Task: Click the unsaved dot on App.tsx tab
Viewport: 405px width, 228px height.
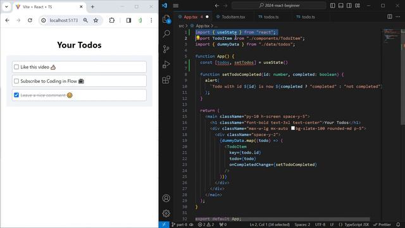Action: [207, 17]
